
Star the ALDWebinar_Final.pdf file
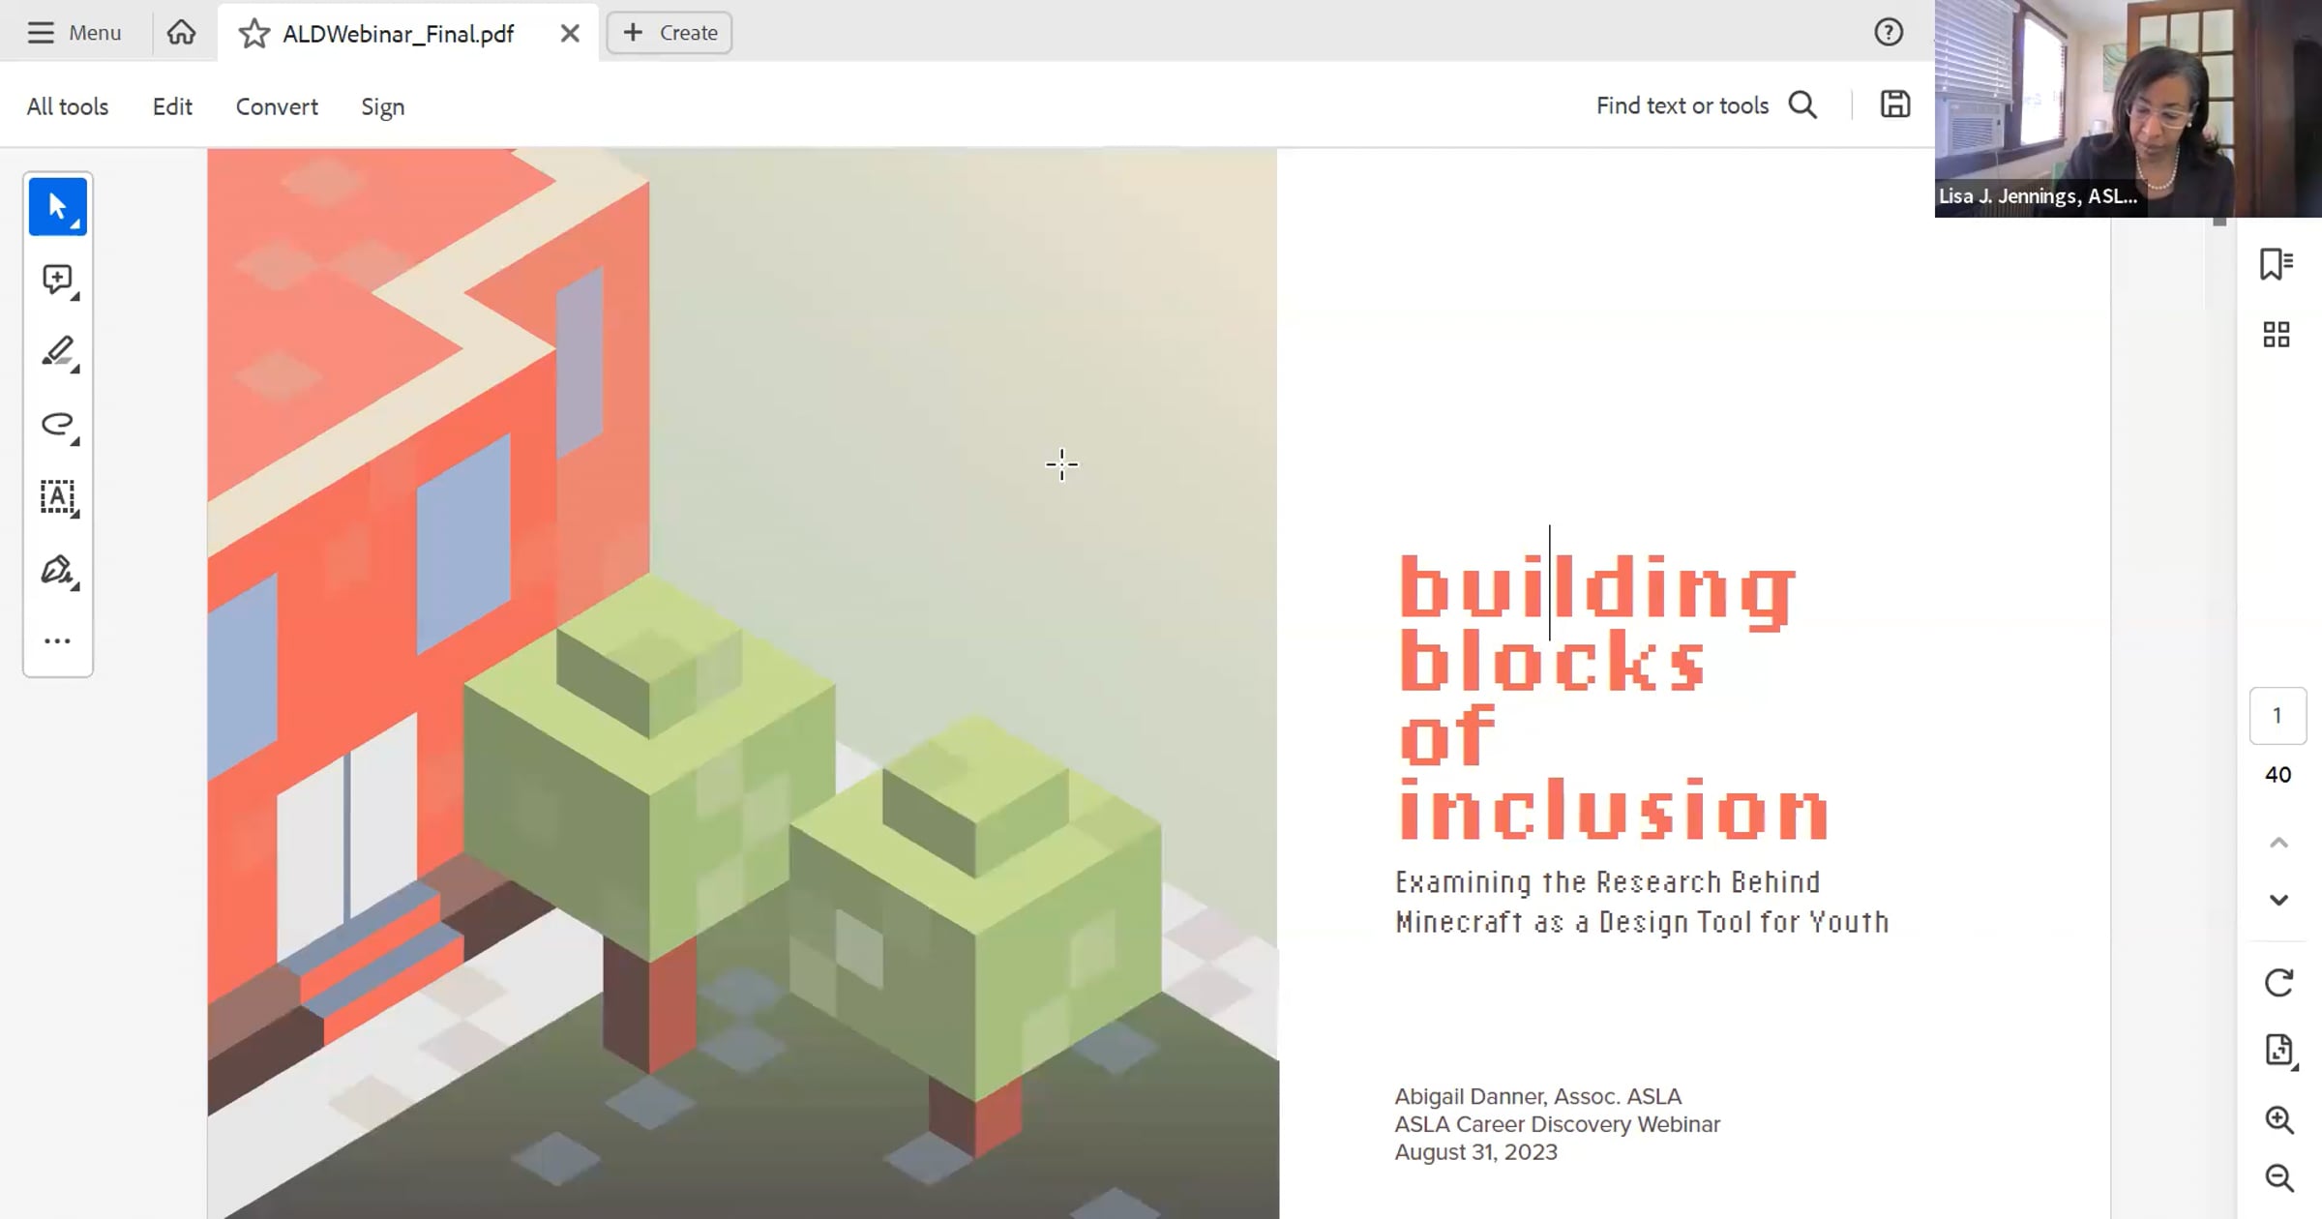tap(253, 34)
